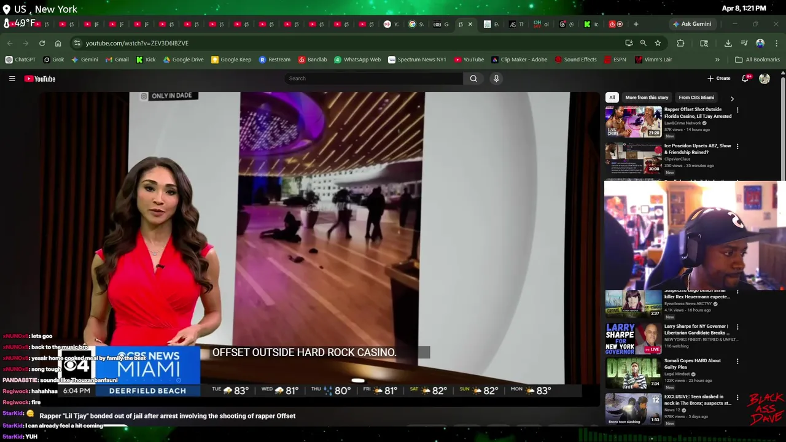786x442 pixels.
Task: Open Chrome downloads icon
Action: (x=728, y=43)
